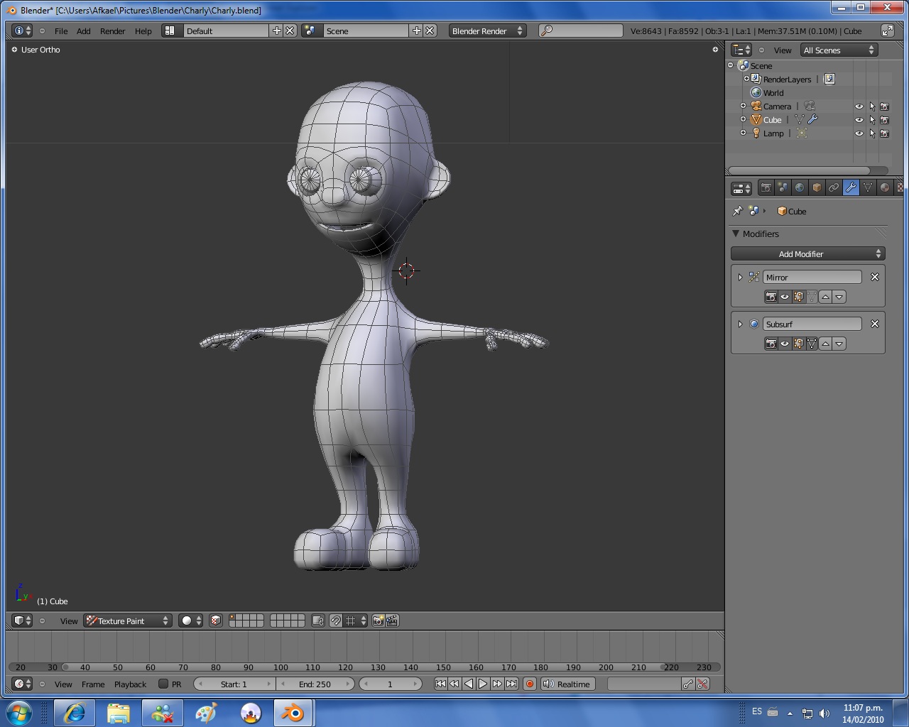Open the Render menu
The image size is (909, 727).
point(112,31)
